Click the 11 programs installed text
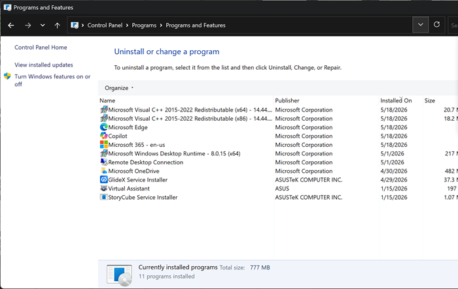 click(x=166, y=276)
